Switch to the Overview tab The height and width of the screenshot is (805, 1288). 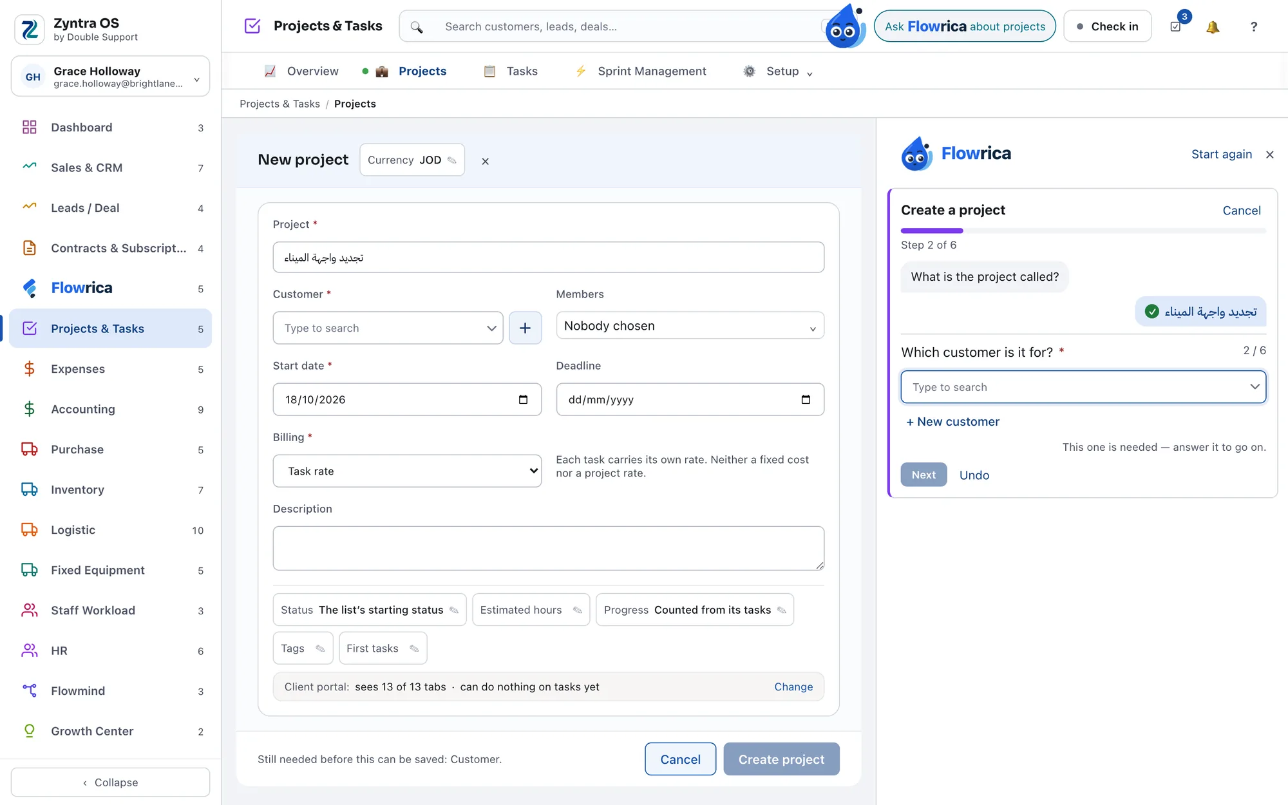coord(301,71)
